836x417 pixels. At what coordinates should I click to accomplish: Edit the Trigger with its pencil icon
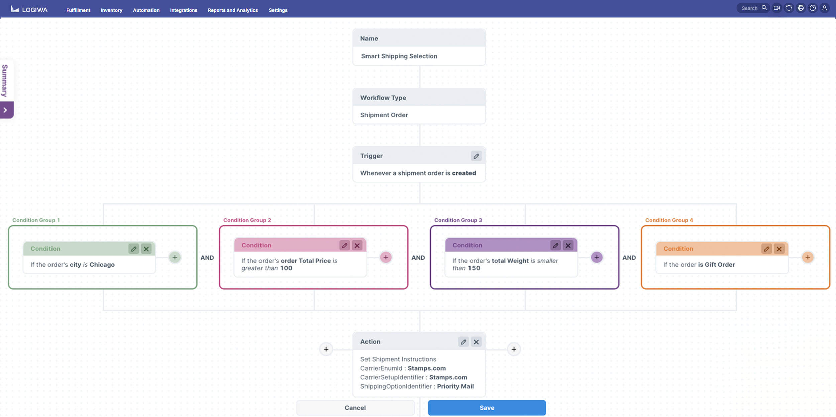(x=476, y=156)
